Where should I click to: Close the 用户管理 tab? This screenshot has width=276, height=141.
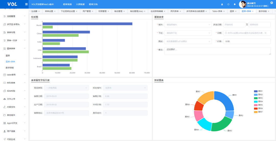pyautogui.click(x=93, y=11)
